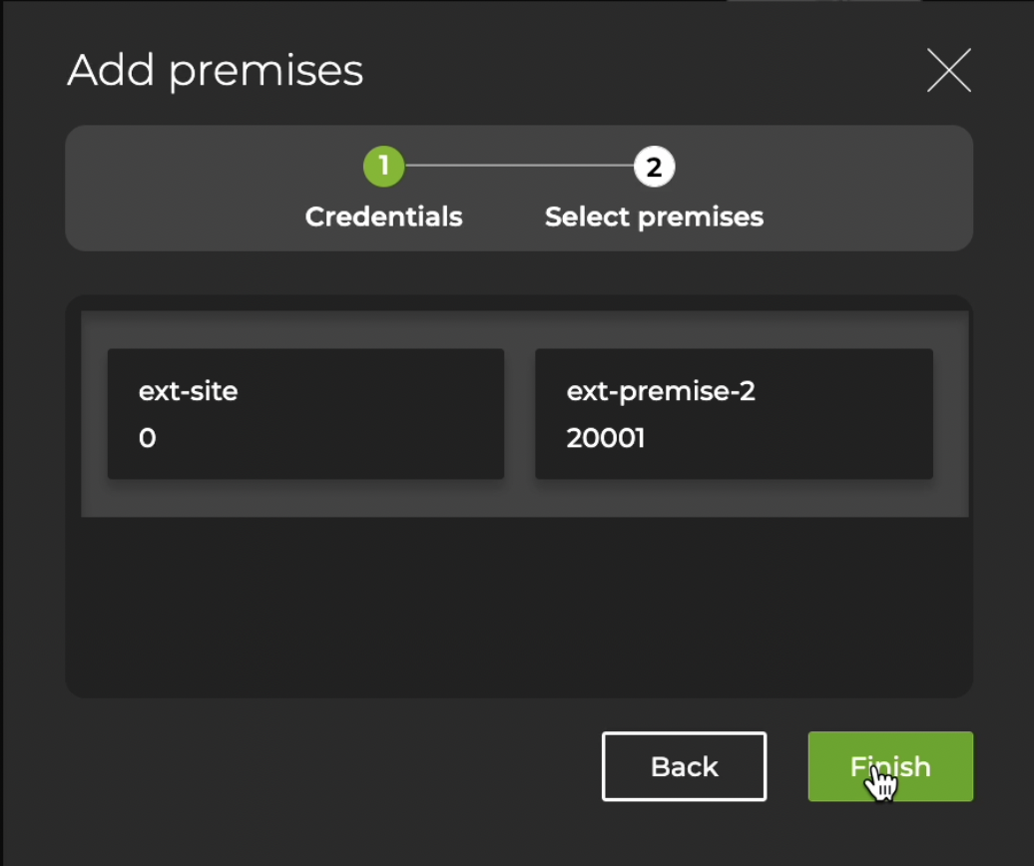Screen dimensions: 1034x866
Task: Click the Add premises dialog title
Action: (x=215, y=70)
